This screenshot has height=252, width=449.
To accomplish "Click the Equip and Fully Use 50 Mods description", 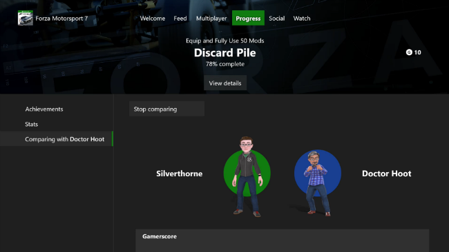I will click(x=224, y=41).
